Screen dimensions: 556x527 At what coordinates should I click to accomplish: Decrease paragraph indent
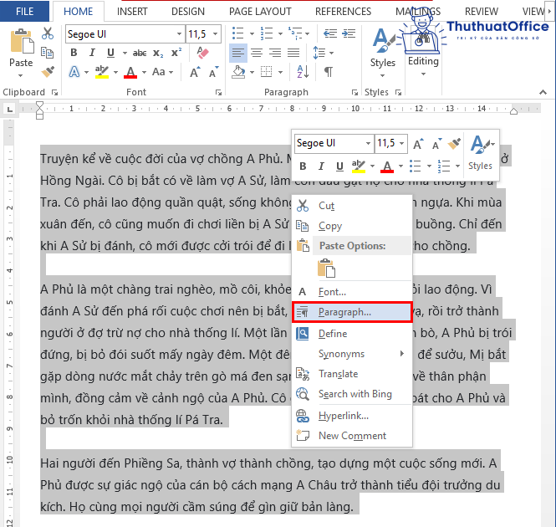click(330, 33)
